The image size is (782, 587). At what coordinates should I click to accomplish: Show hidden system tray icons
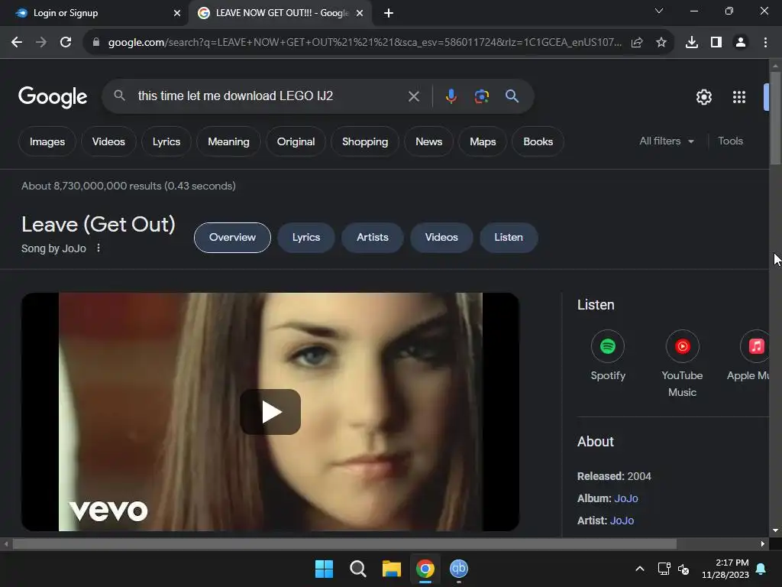coord(640,569)
